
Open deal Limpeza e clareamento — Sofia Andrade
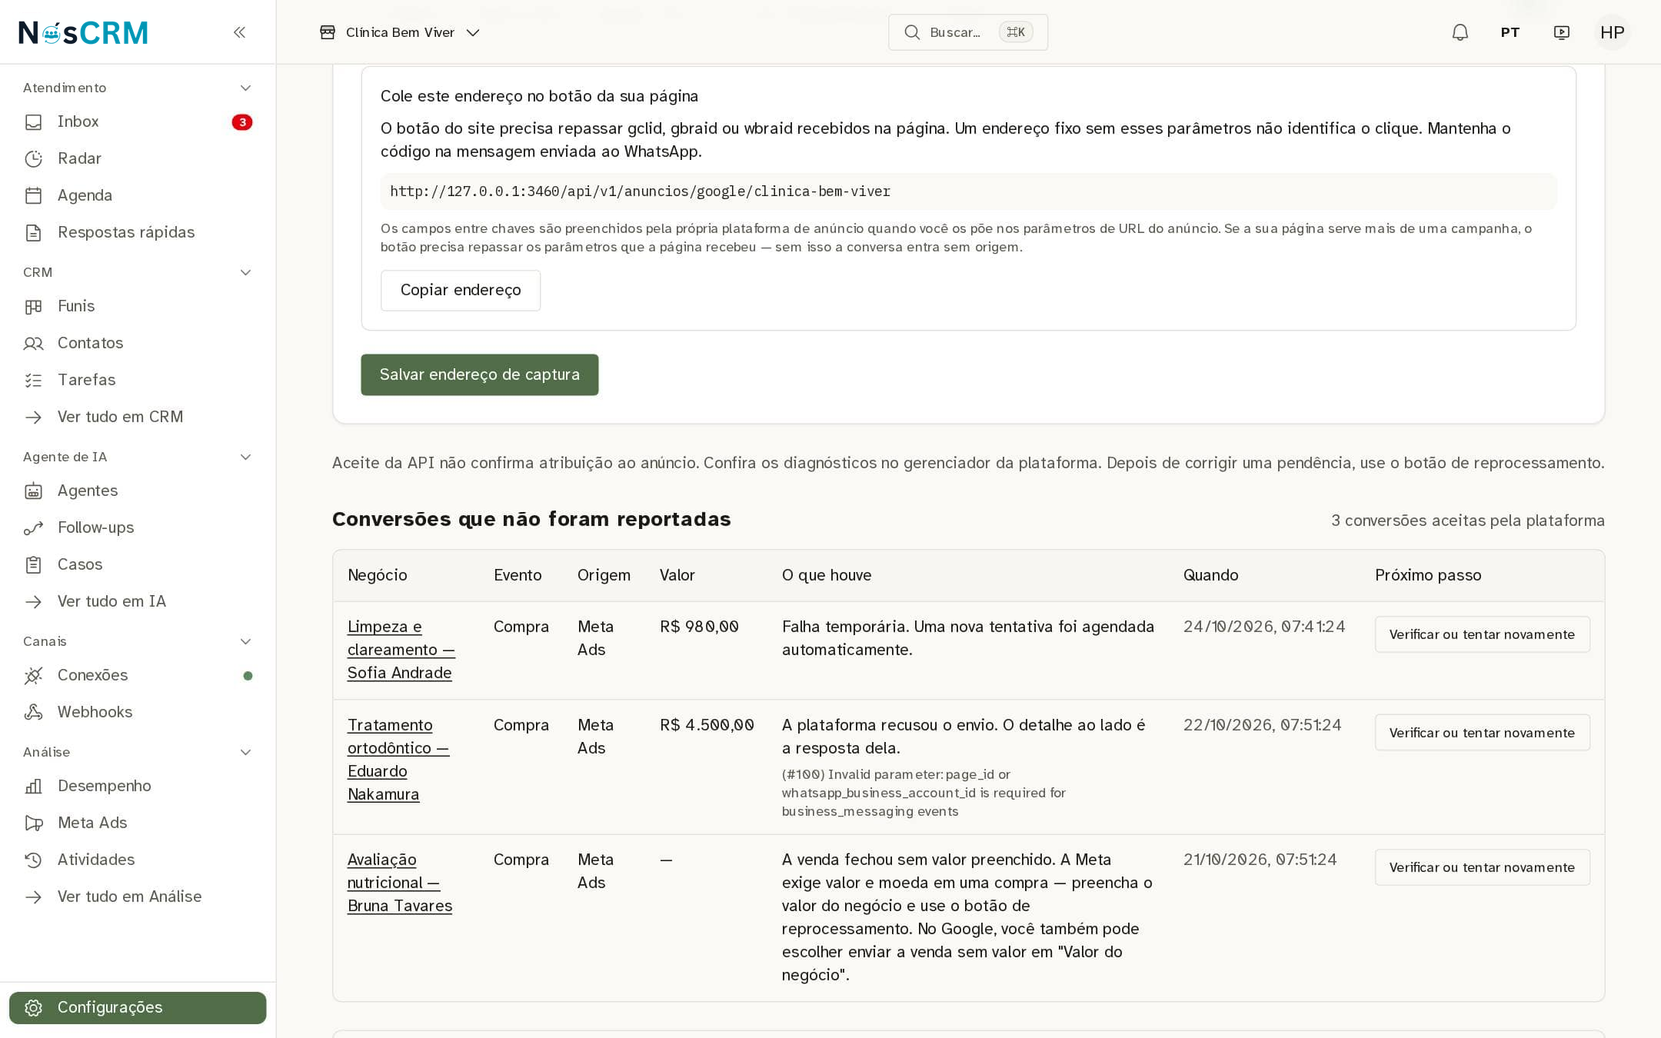click(401, 650)
